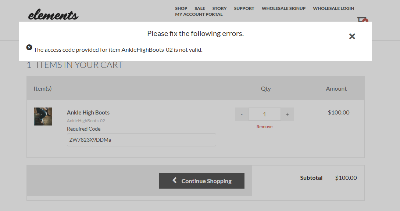Open MY ACCOUNT PORTAL

pyautogui.click(x=199, y=14)
